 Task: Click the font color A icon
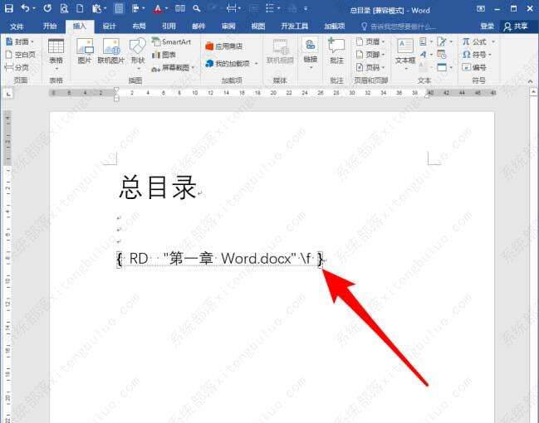point(158,8)
